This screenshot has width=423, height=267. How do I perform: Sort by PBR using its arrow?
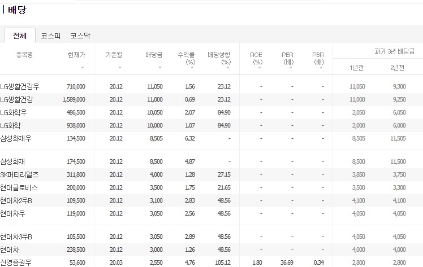[x=321, y=68]
